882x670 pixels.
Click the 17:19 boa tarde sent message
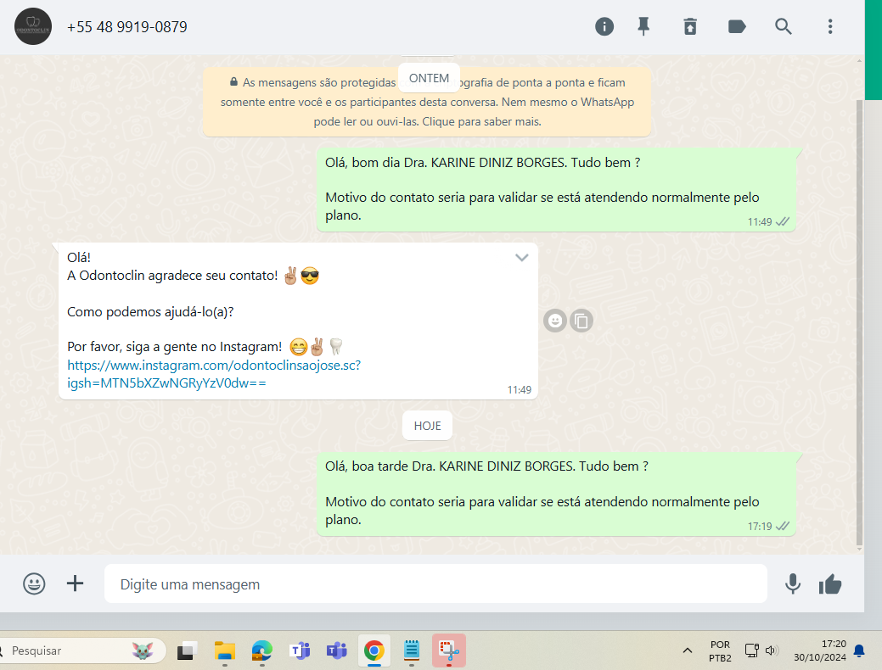(x=556, y=494)
